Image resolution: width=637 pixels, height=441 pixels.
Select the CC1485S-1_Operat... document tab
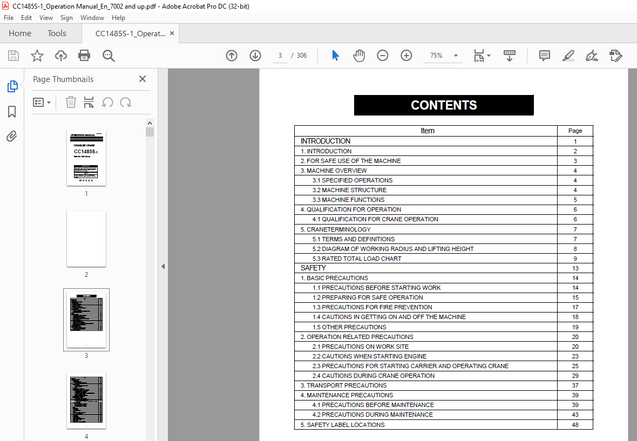(x=130, y=33)
